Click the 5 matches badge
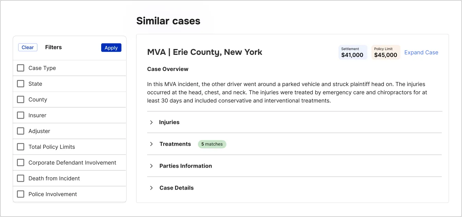462x217 pixels. [212, 144]
